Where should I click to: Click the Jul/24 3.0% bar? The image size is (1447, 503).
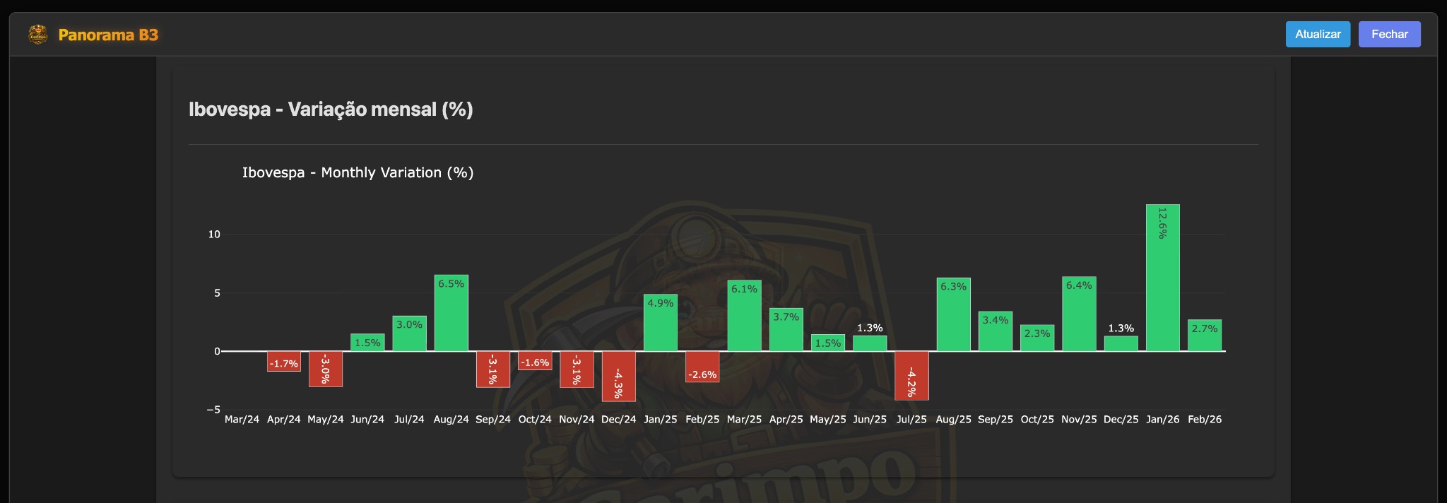tap(409, 333)
